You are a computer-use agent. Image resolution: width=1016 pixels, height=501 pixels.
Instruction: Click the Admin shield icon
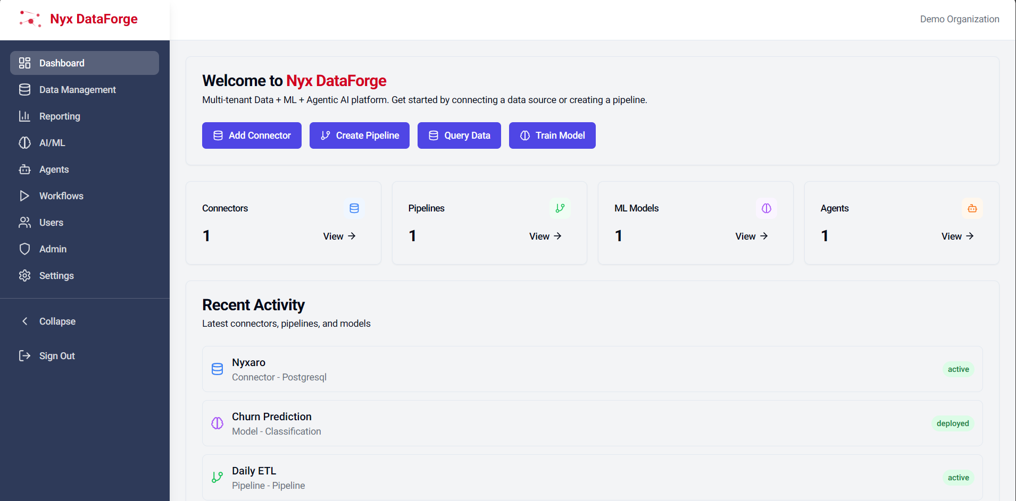(25, 249)
